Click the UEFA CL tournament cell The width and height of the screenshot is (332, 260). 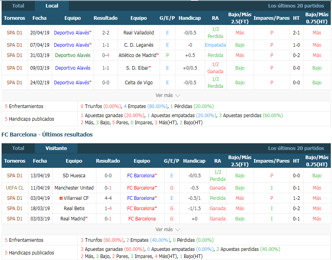(15, 188)
